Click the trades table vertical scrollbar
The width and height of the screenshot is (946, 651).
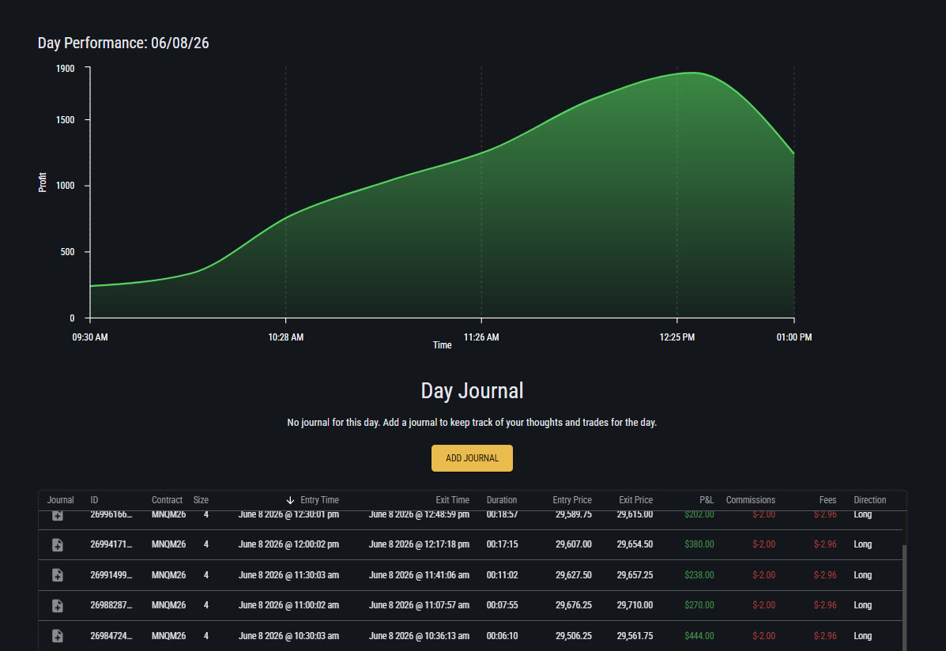coord(904,597)
